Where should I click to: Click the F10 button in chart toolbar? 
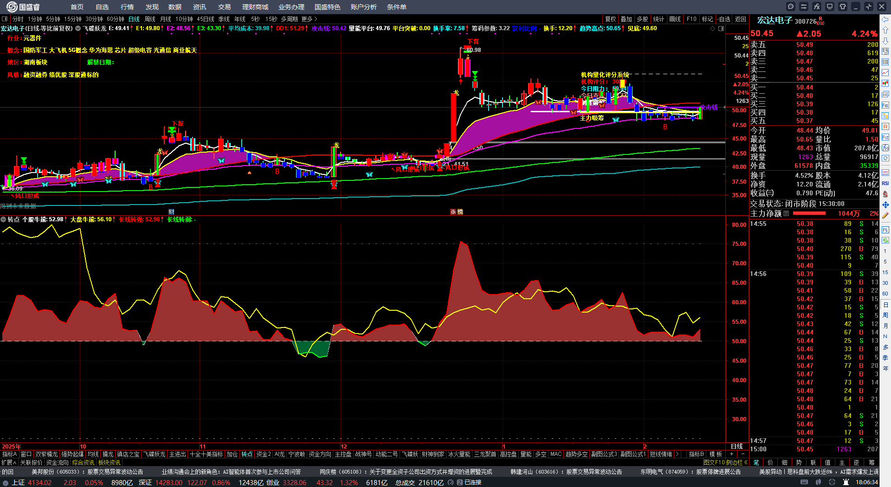click(691, 19)
